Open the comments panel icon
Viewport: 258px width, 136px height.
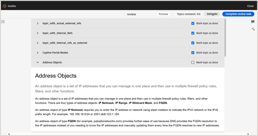(253, 22)
